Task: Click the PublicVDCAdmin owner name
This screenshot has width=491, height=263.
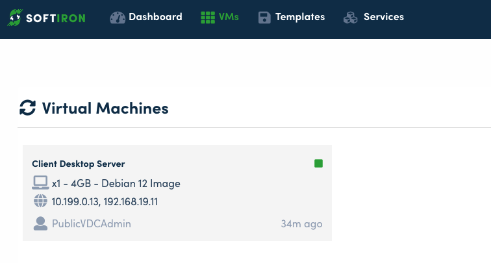Action: click(92, 224)
